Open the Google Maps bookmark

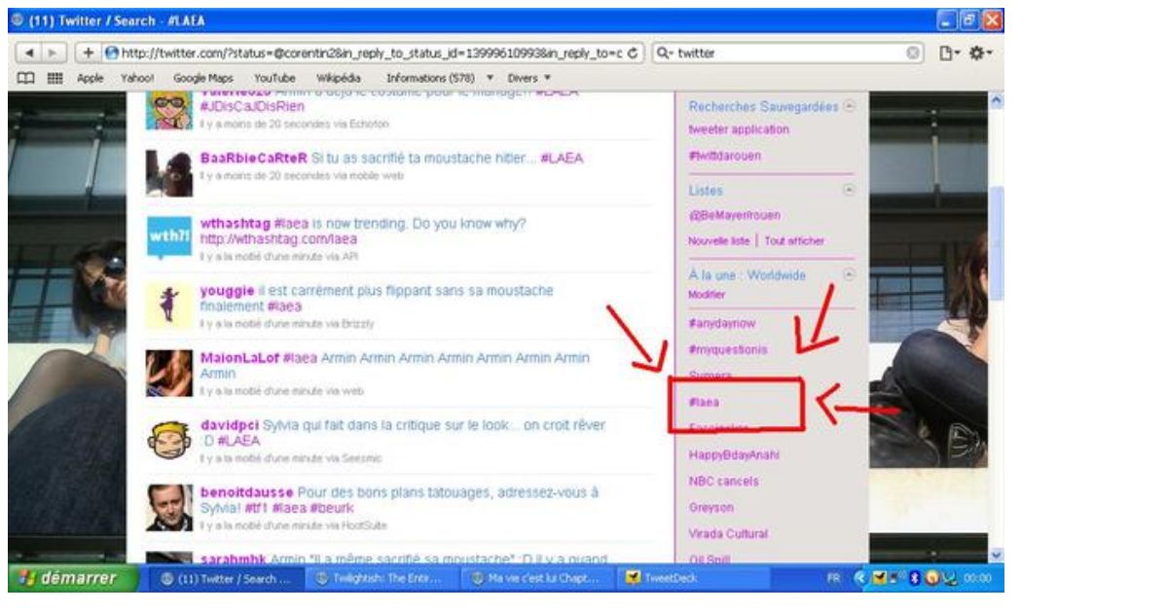[x=203, y=78]
